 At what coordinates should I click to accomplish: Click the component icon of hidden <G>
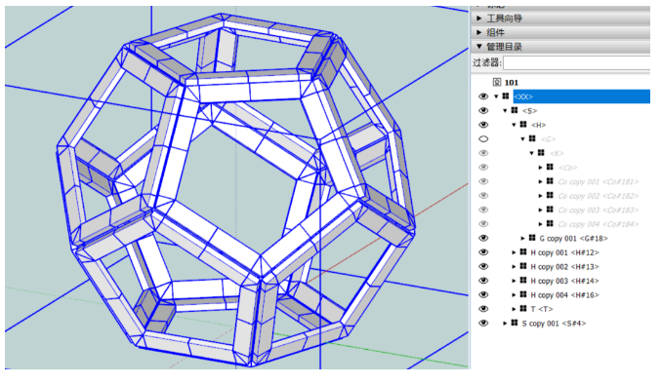pyautogui.click(x=532, y=138)
